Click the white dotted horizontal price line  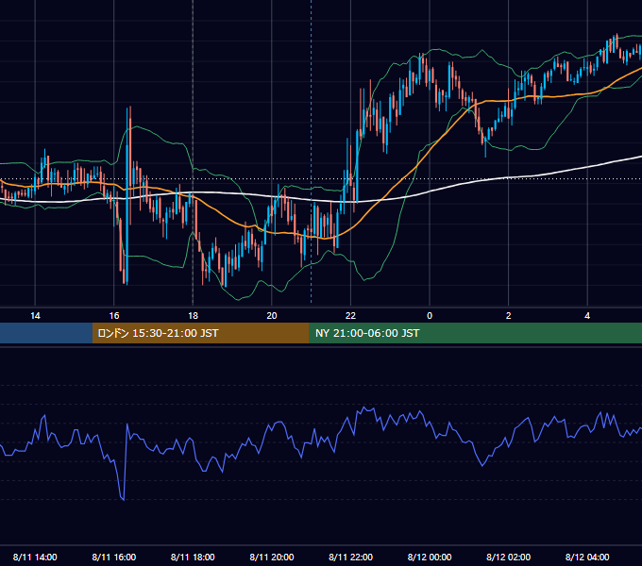tap(321, 178)
